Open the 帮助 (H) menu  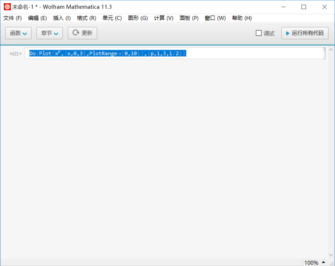(x=242, y=18)
